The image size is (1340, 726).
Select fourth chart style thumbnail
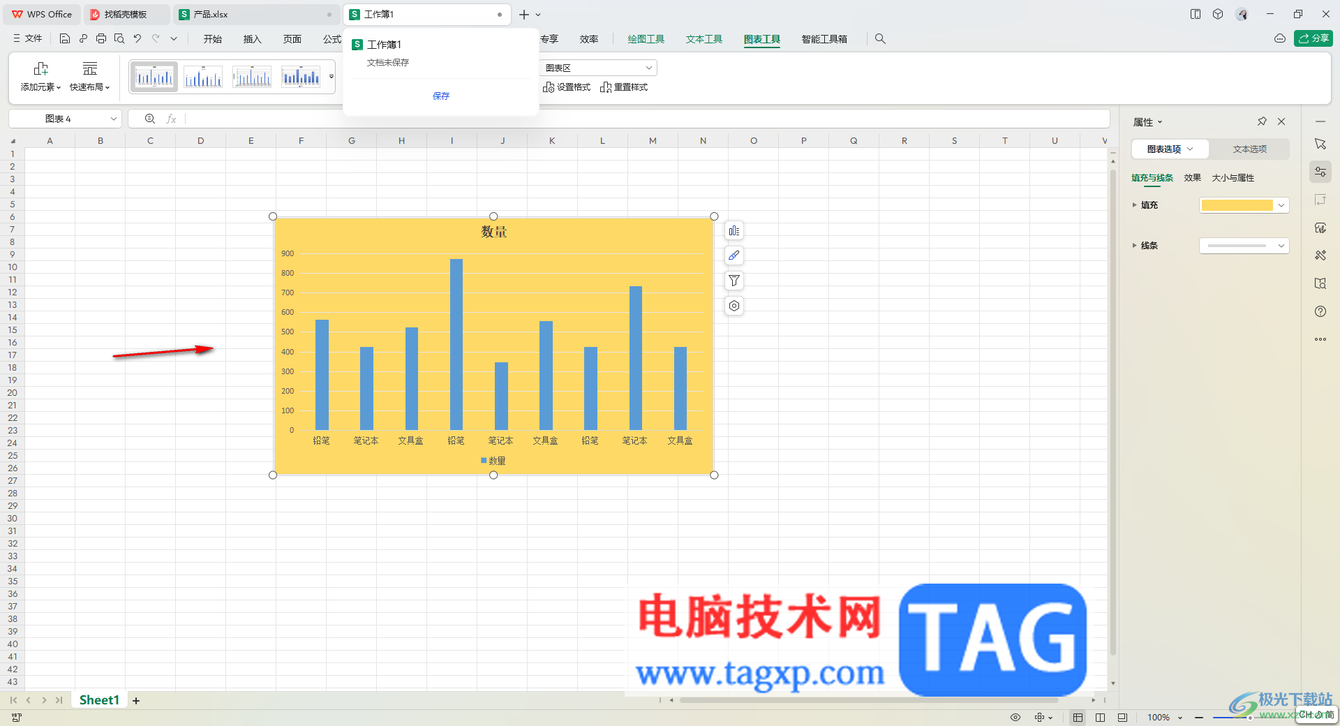tap(301, 77)
